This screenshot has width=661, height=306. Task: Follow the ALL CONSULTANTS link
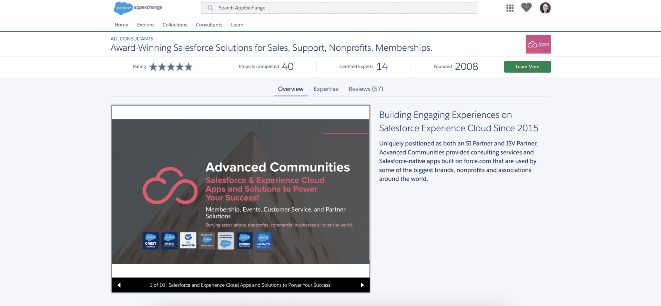[x=132, y=38]
